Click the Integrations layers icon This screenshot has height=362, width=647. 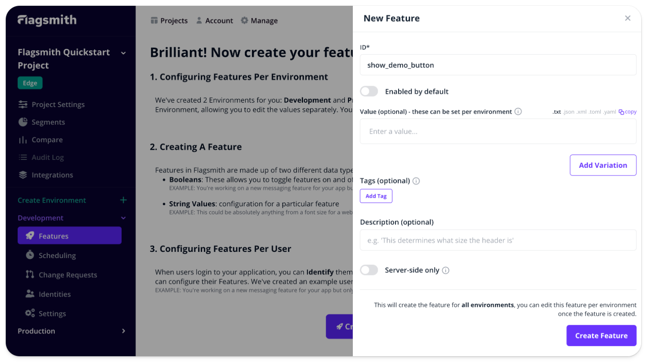pos(23,175)
